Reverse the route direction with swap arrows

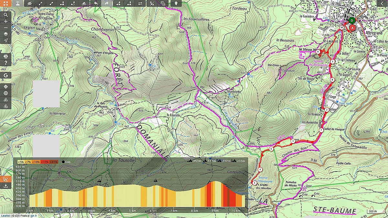140,4
